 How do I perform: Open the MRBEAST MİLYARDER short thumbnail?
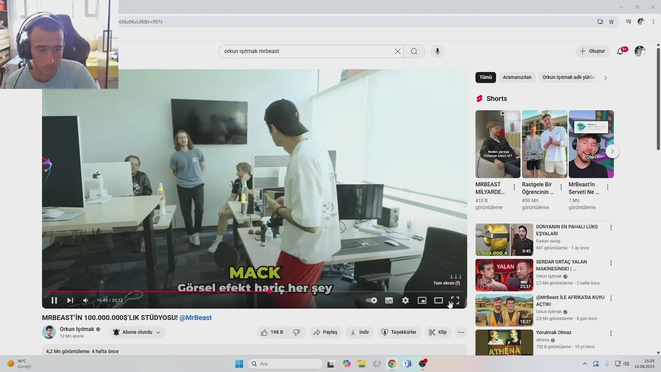498,144
